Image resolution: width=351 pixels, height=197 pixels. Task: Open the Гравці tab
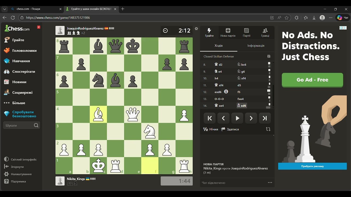coord(265,32)
